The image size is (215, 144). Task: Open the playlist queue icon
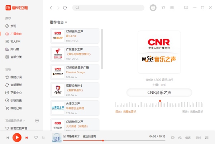click(x=207, y=138)
